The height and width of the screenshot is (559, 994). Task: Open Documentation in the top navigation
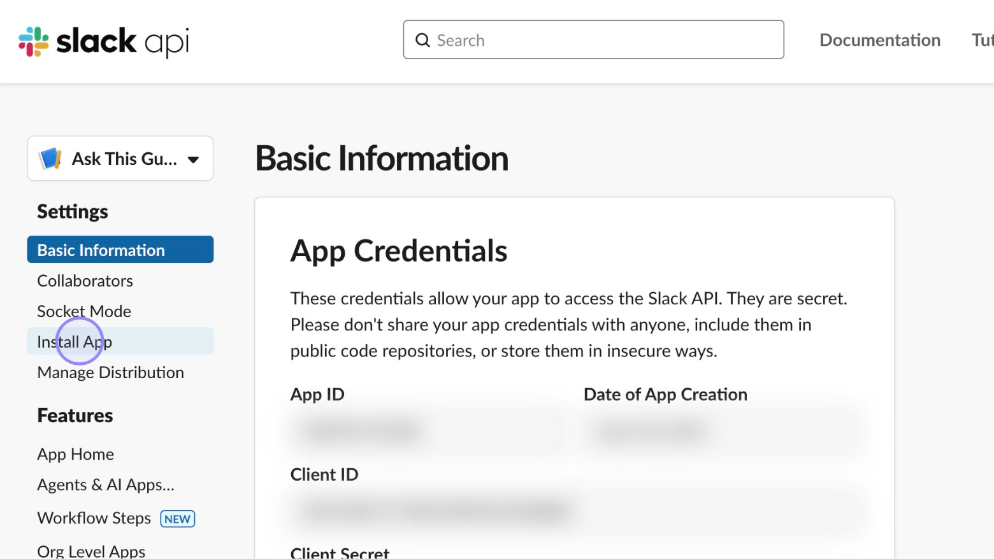tap(879, 40)
